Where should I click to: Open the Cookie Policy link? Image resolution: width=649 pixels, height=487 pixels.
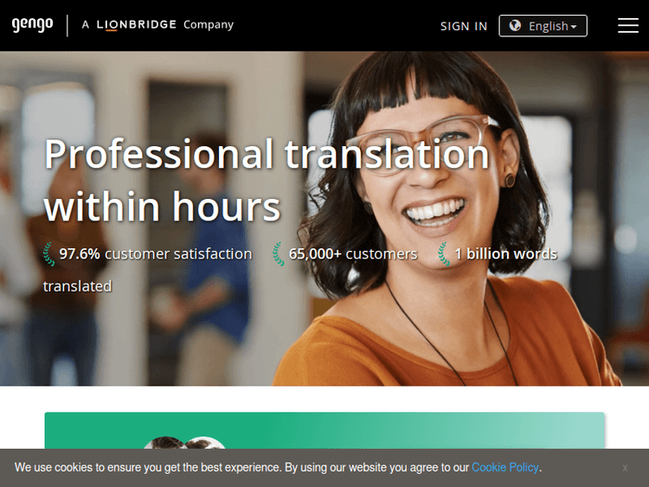coord(505,468)
